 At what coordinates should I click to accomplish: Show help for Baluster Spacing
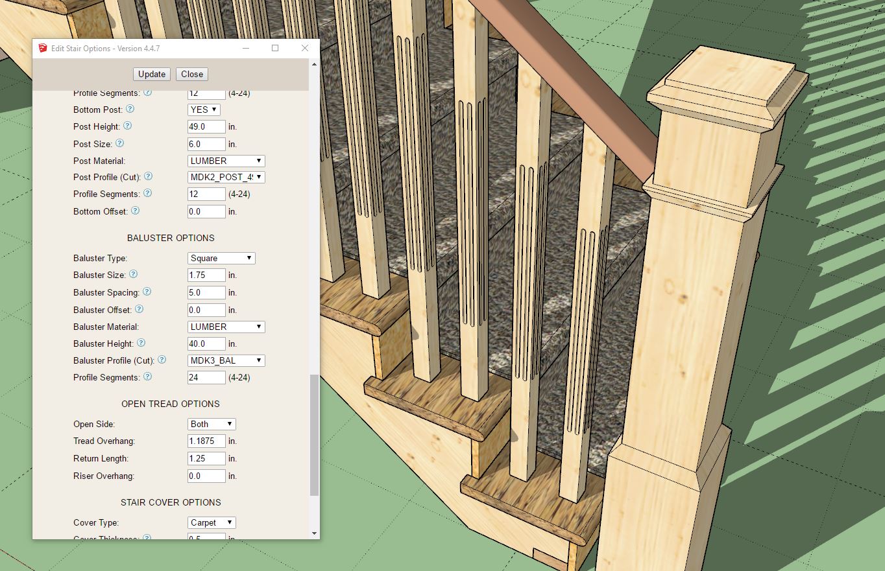pyautogui.click(x=147, y=292)
